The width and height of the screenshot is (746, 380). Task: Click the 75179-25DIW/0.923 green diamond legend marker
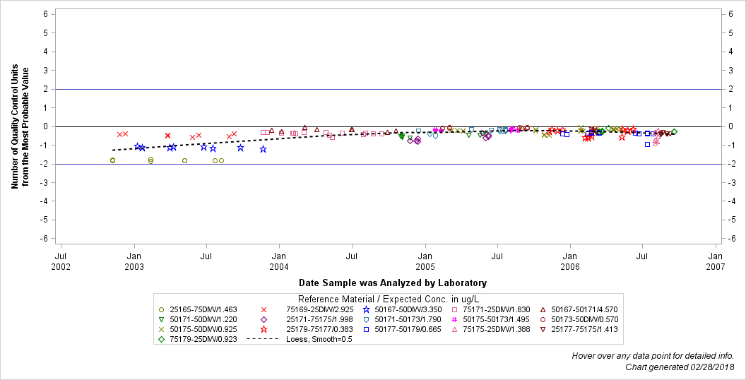coord(161,339)
